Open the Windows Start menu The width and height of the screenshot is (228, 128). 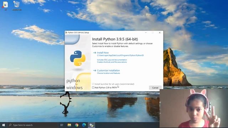pos(4,125)
